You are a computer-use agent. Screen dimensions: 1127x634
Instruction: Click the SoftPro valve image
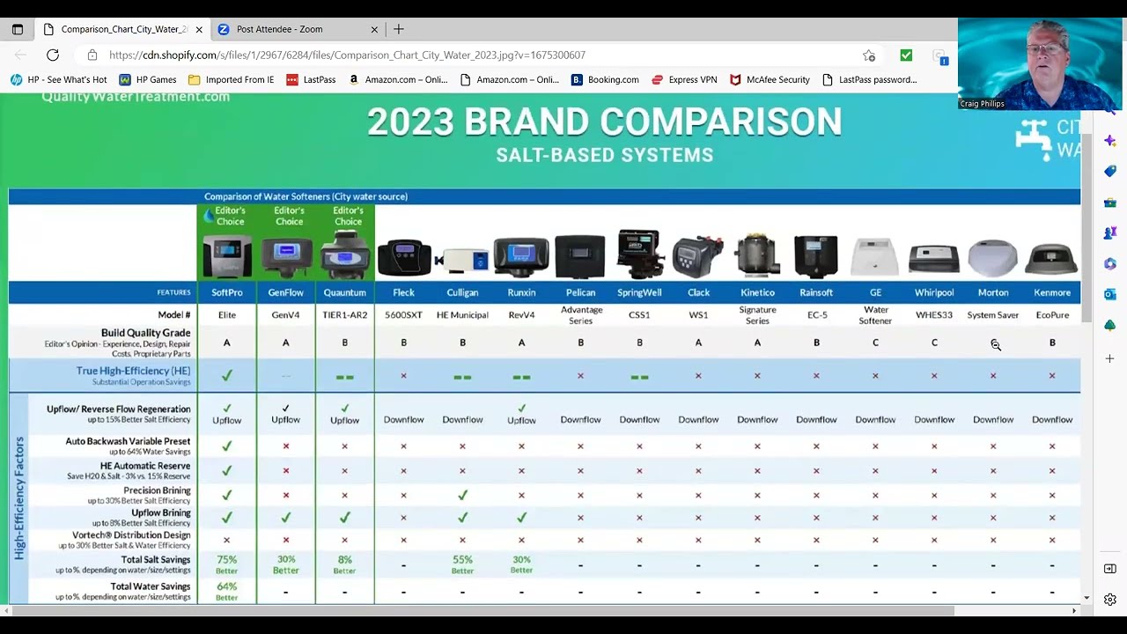(227, 256)
